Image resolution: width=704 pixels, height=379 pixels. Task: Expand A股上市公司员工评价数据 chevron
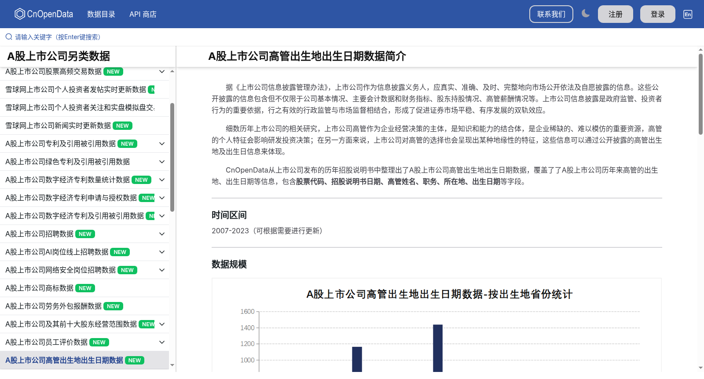point(162,342)
